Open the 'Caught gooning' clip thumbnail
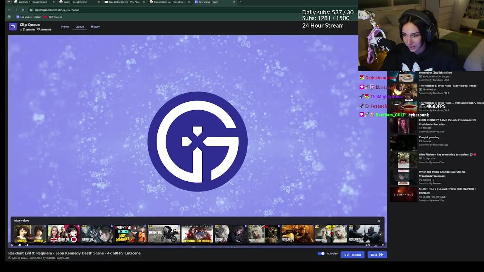The image size is (484, 272). pos(403,143)
